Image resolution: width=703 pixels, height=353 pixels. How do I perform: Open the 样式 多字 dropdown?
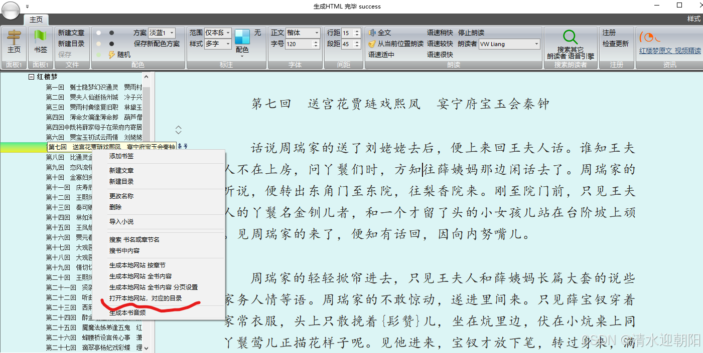coord(218,44)
